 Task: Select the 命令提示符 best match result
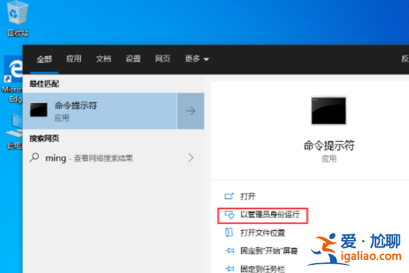click(100, 111)
